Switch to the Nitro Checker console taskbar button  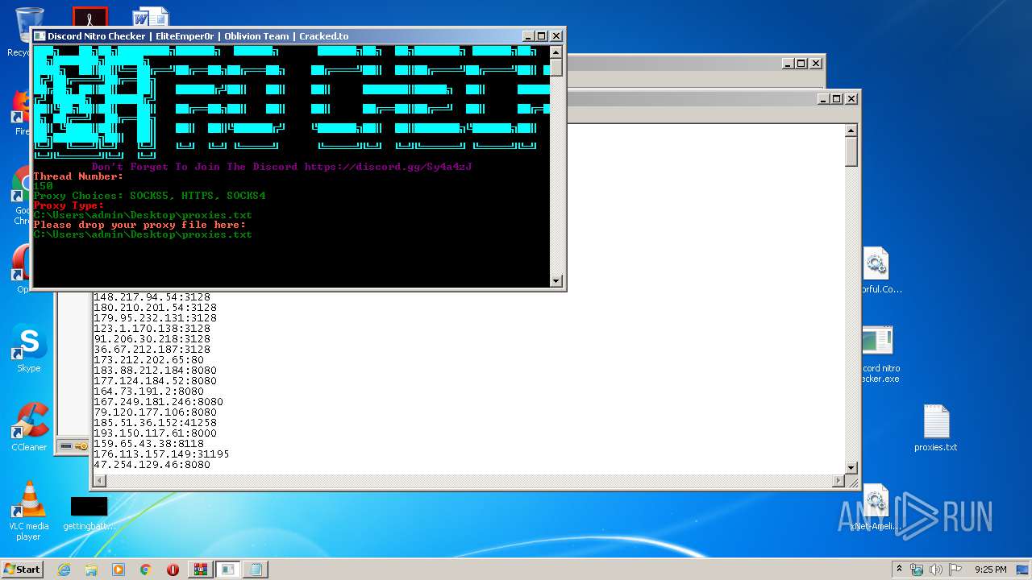point(228,570)
